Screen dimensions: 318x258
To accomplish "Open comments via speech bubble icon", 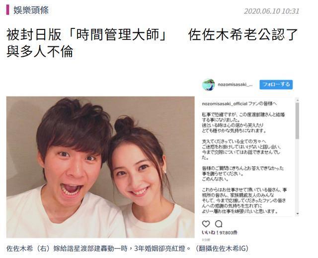I will (219, 224).
